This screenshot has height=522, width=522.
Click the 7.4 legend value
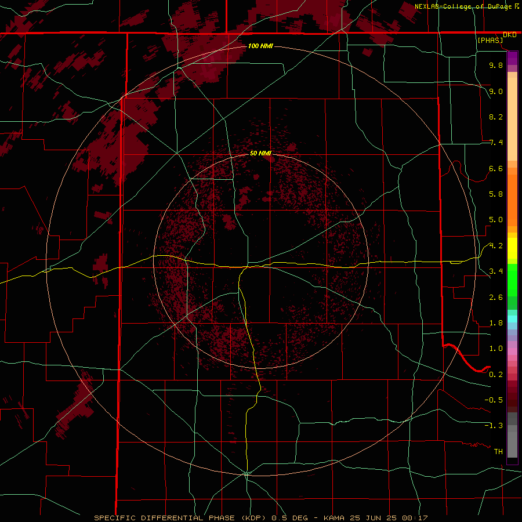tap(496, 143)
